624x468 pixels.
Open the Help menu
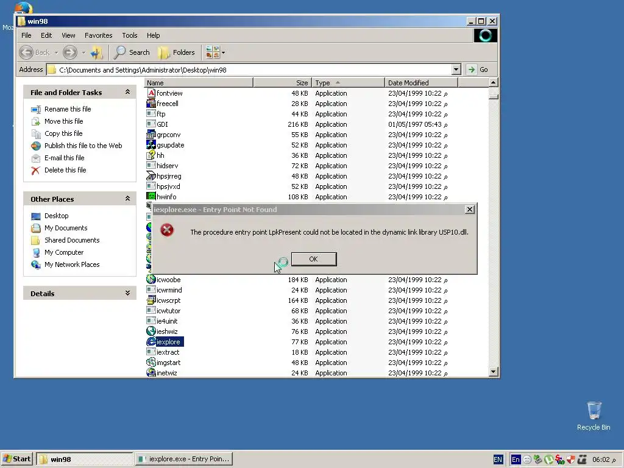click(x=153, y=35)
